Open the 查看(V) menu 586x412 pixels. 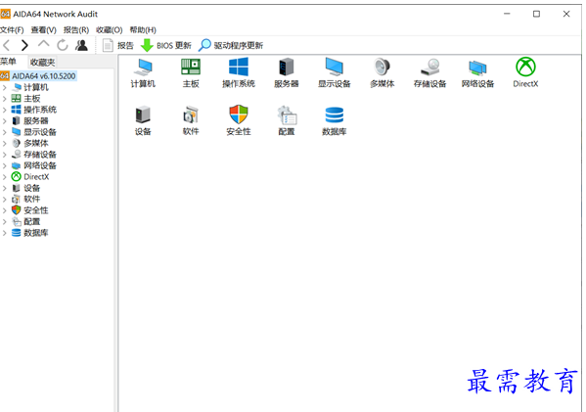tap(43, 30)
